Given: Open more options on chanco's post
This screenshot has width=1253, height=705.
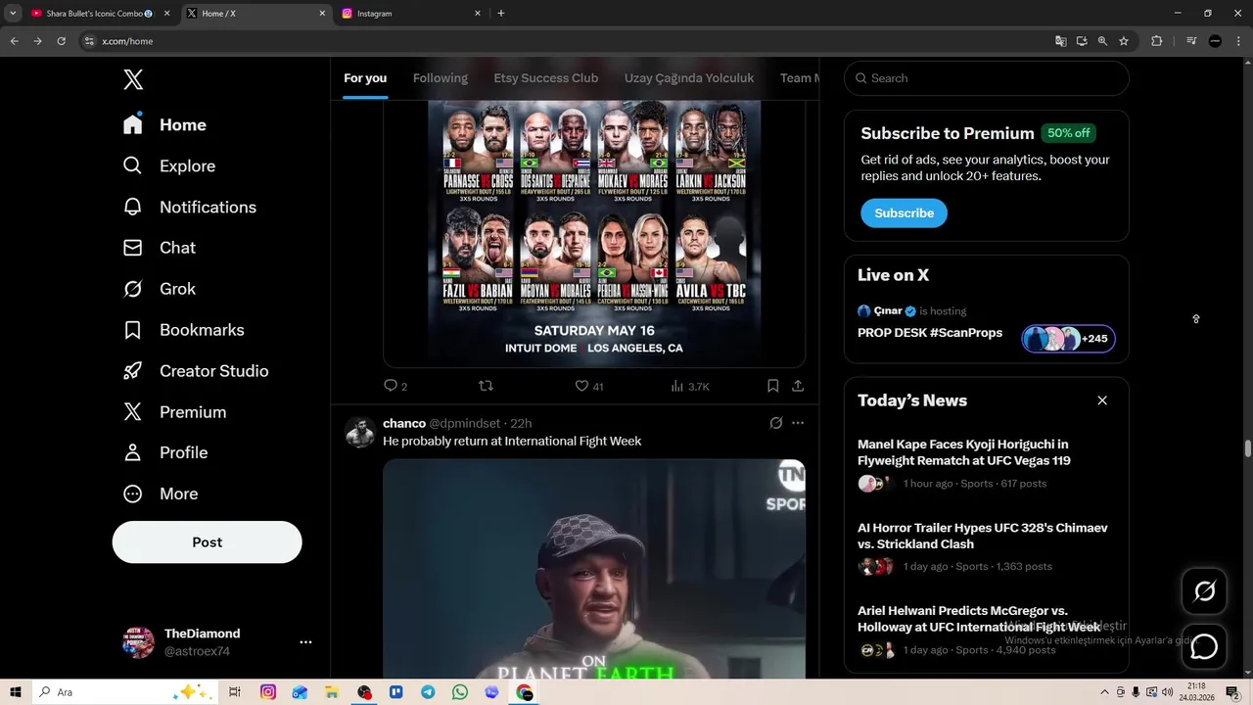Looking at the screenshot, I should (798, 423).
